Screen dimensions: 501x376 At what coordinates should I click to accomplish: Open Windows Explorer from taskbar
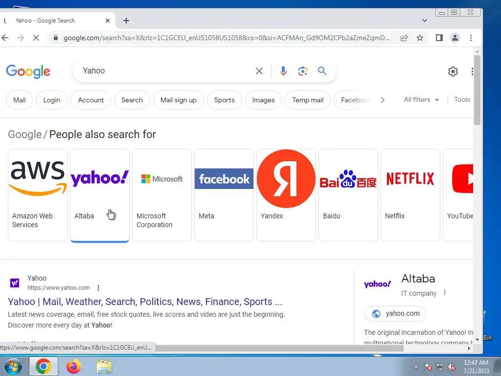tap(104, 367)
